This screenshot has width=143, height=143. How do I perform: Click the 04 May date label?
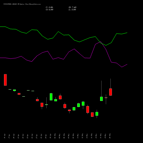click(x=55, y=136)
